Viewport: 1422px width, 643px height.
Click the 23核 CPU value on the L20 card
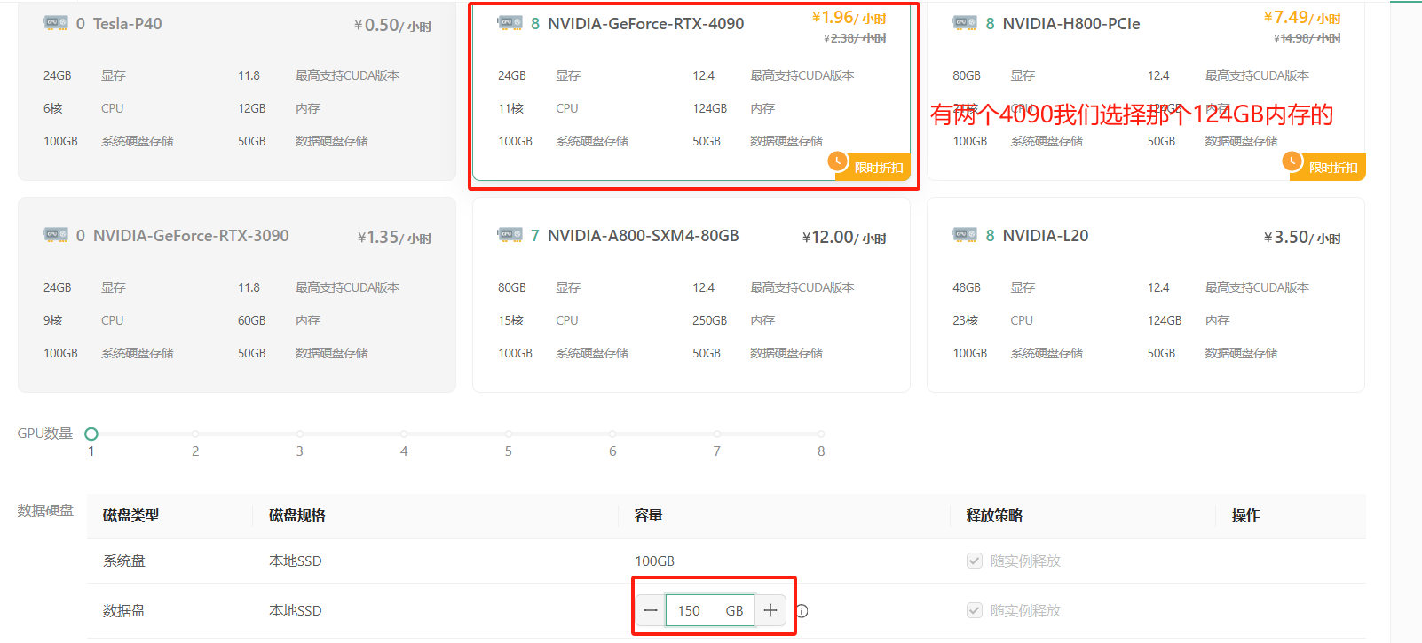point(966,320)
